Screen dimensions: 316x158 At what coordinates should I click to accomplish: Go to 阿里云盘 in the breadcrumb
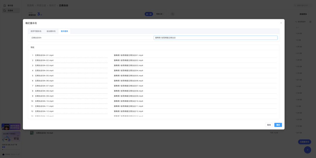point(41,6)
